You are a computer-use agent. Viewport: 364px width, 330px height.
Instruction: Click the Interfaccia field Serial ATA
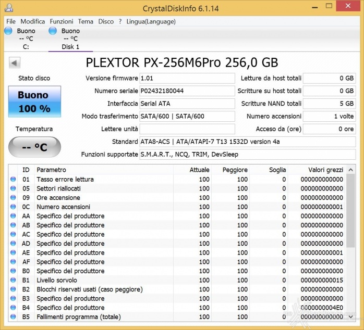click(187, 104)
